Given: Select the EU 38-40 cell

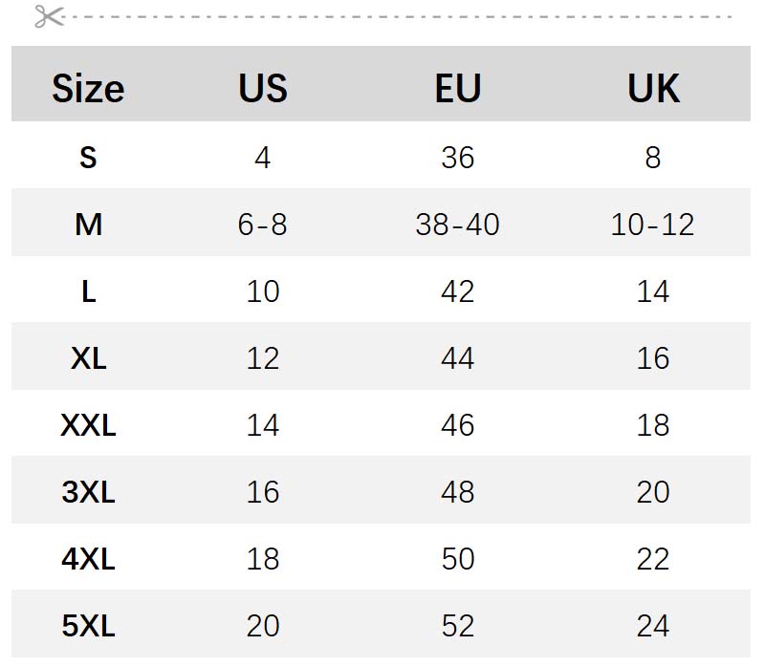Looking at the screenshot, I should tap(458, 225).
